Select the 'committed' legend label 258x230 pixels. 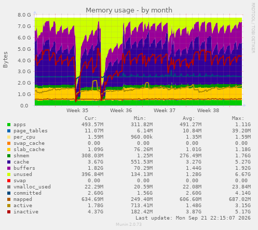point(28,193)
